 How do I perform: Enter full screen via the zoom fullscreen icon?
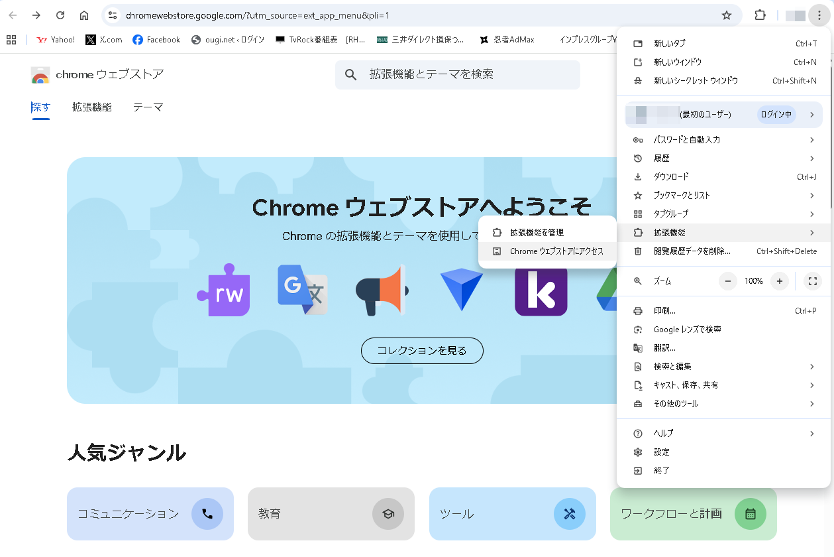pos(812,281)
